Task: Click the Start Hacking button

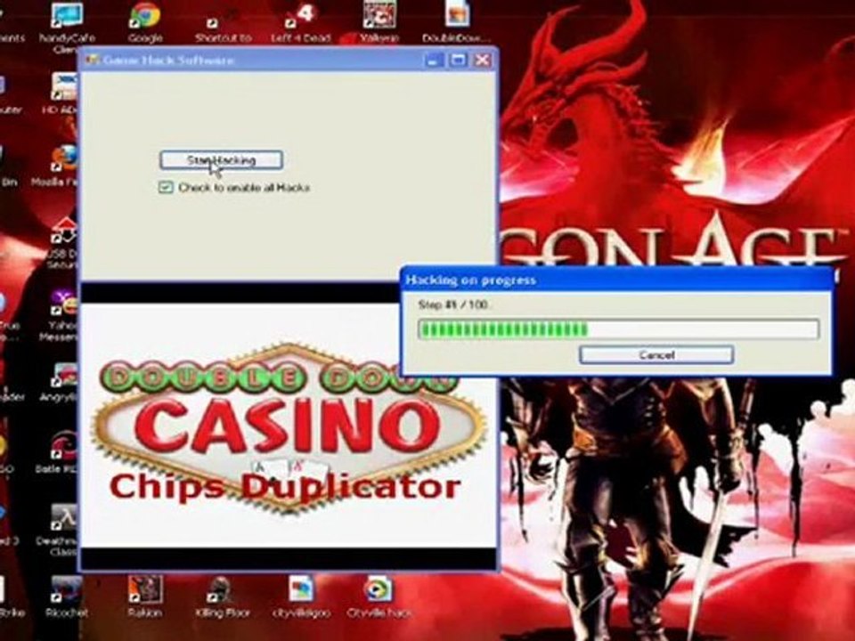Action: (222, 160)
